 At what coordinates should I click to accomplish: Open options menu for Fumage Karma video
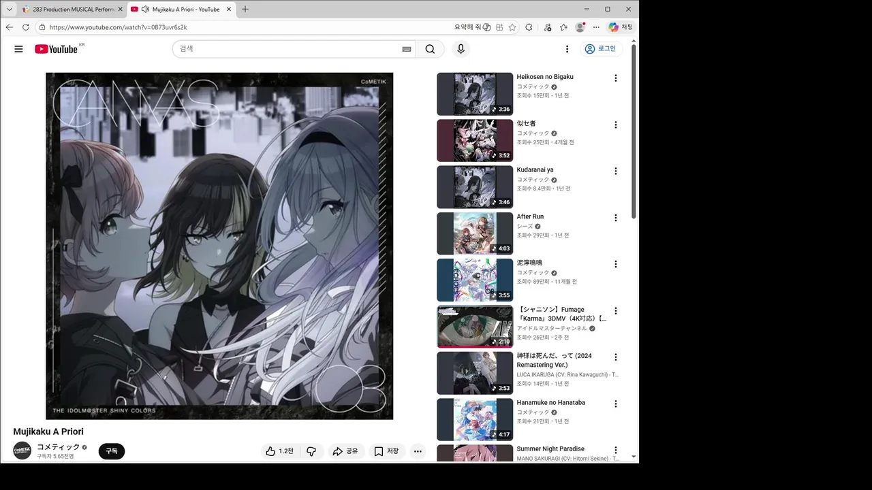tap(615, 311)
